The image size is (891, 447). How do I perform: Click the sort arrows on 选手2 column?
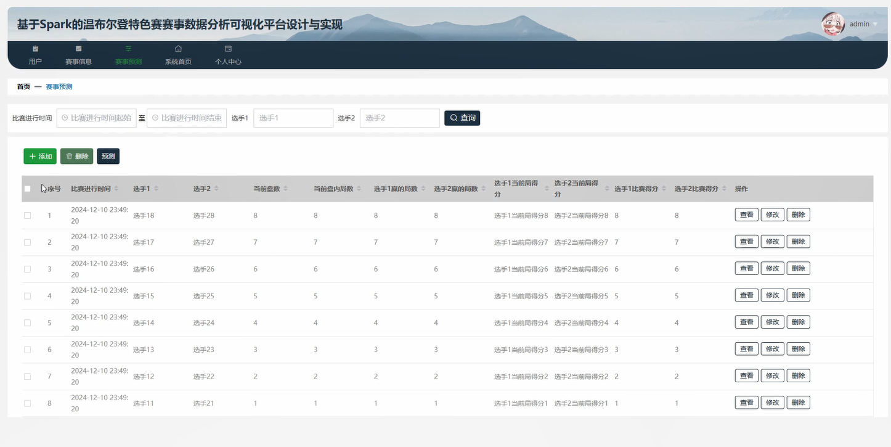click(x=216, y=189)
